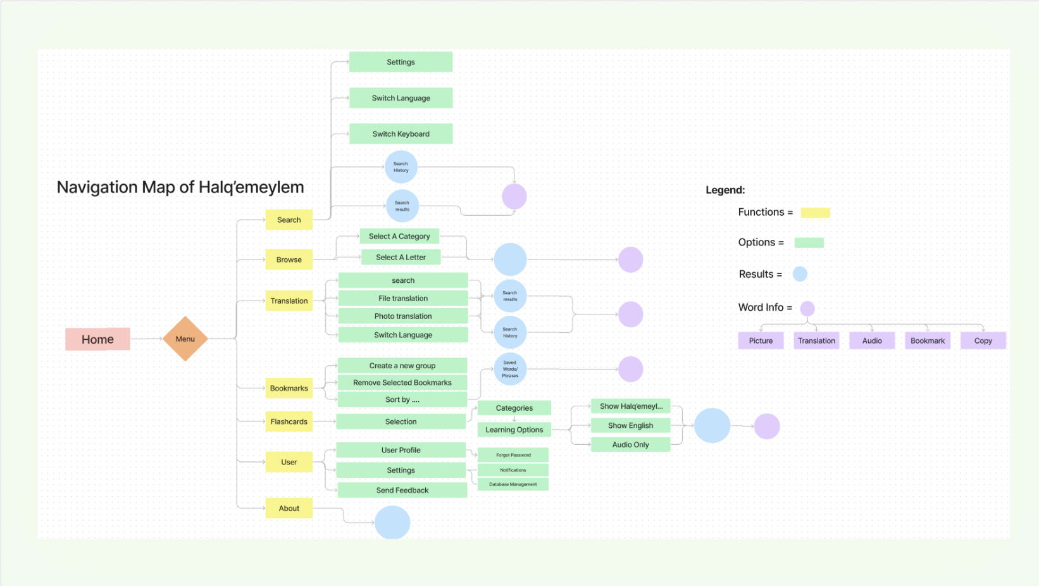
Task: Select unlabeled blue circle right of Select A Letter
Action: coord(510,259)
